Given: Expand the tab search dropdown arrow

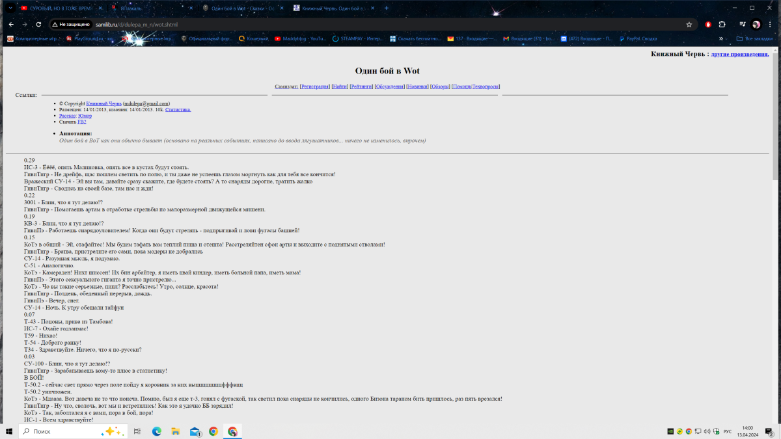Looking at the screenshot, I should tap(10, 8).
